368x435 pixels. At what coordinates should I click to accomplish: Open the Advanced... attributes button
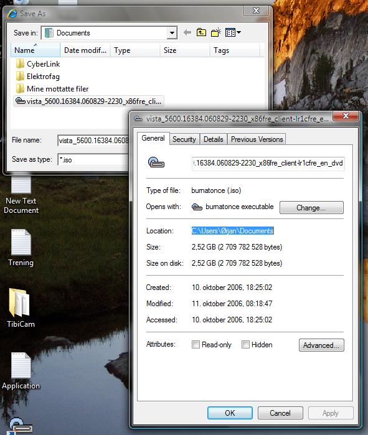click(321, 345)
